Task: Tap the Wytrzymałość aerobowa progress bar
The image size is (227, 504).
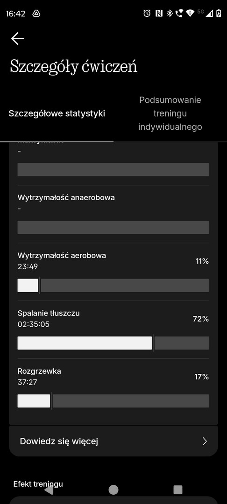Action: (113, 285)
